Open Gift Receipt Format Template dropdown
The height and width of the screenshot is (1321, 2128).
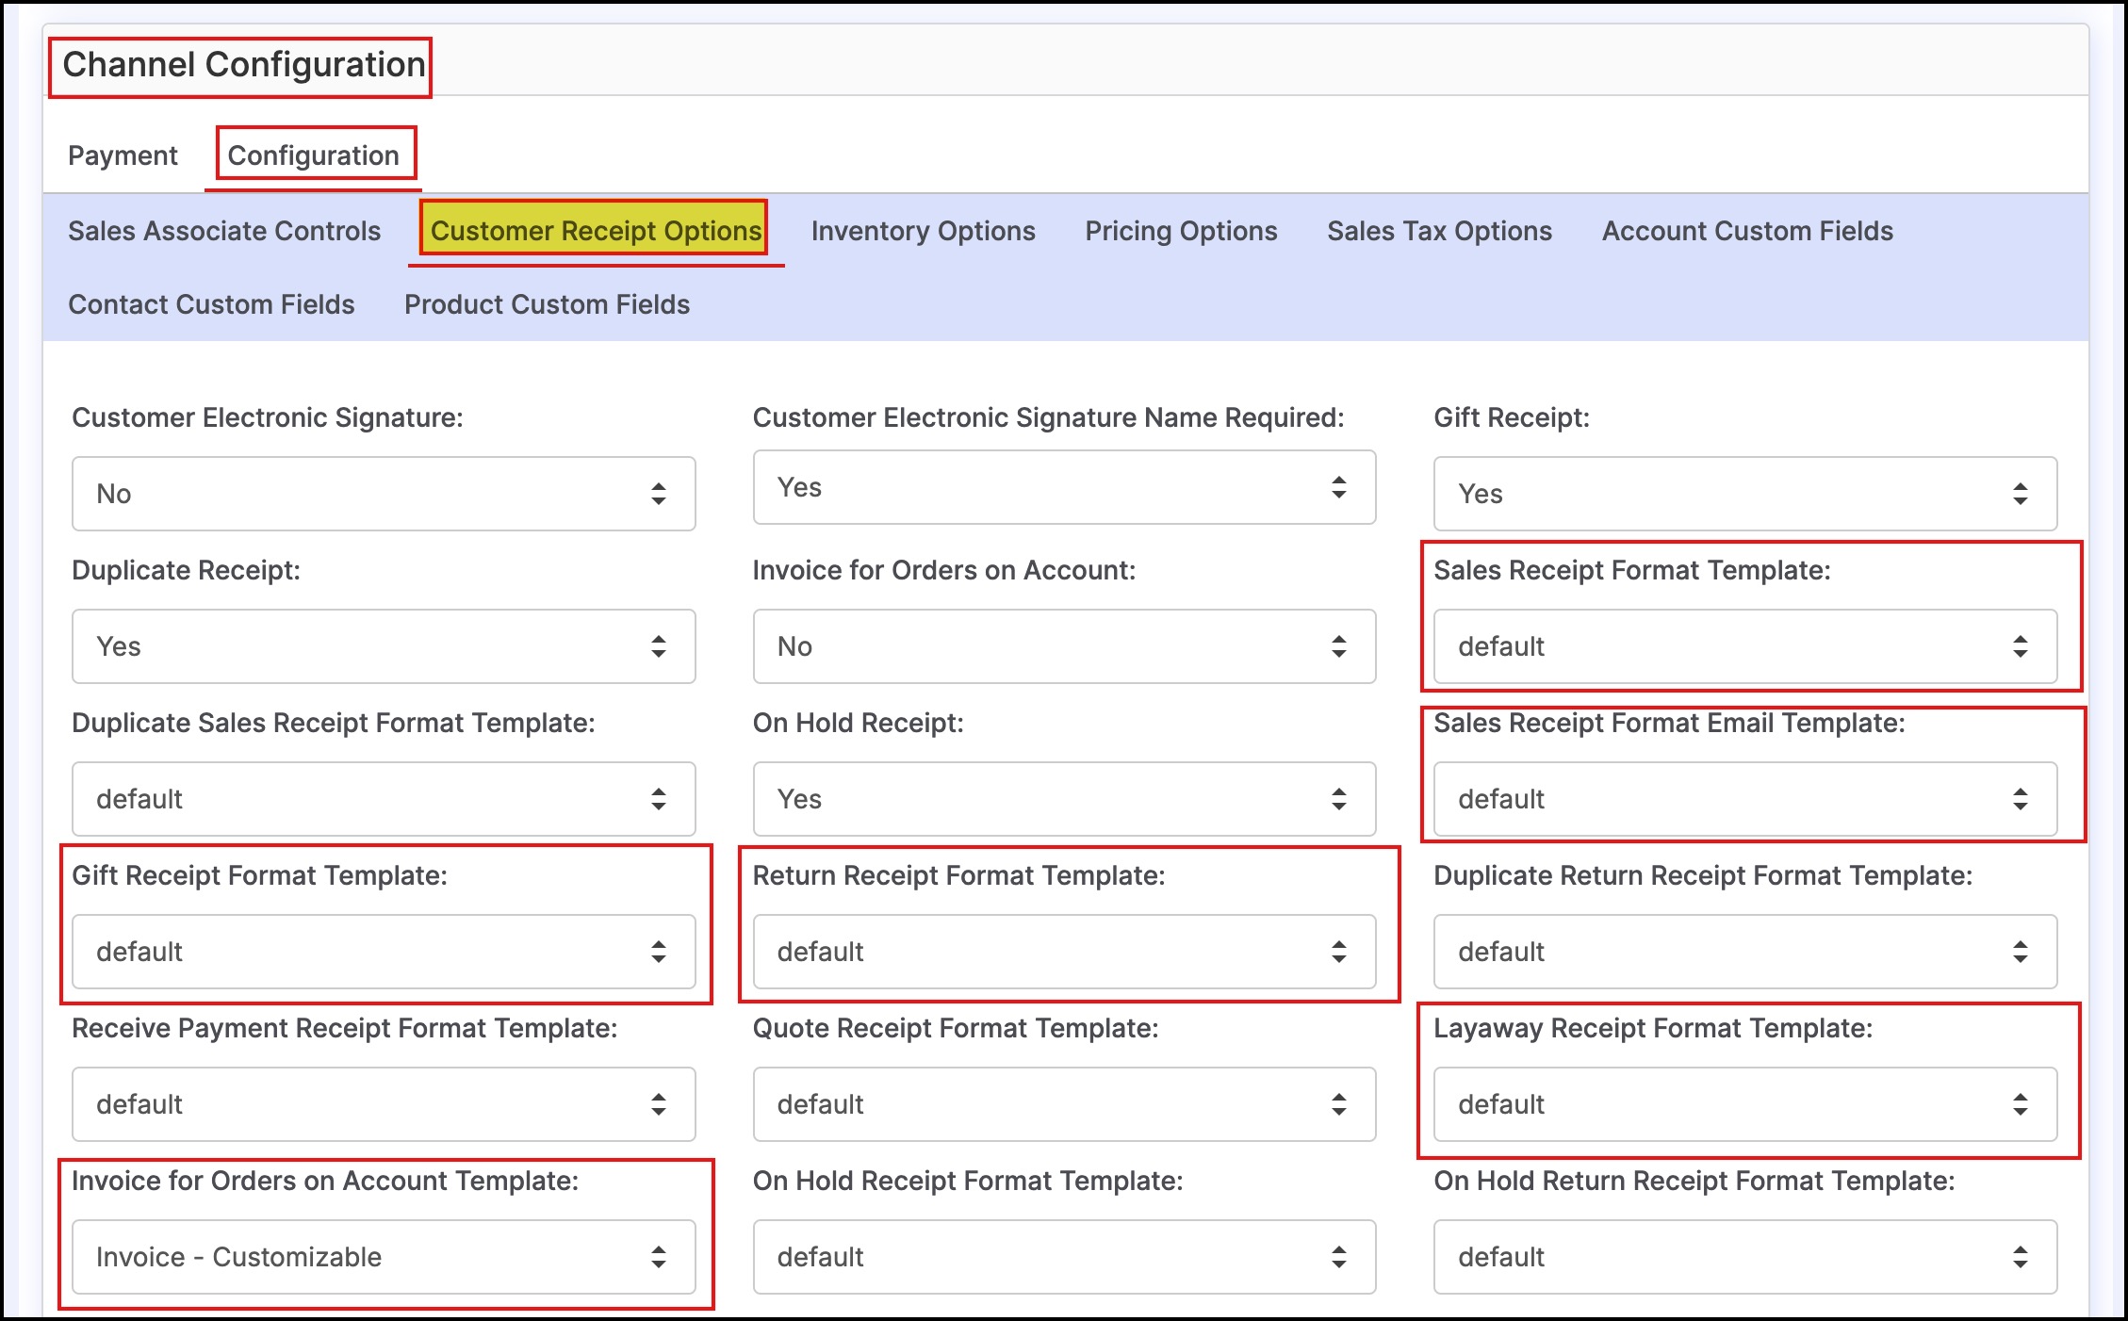384,952
